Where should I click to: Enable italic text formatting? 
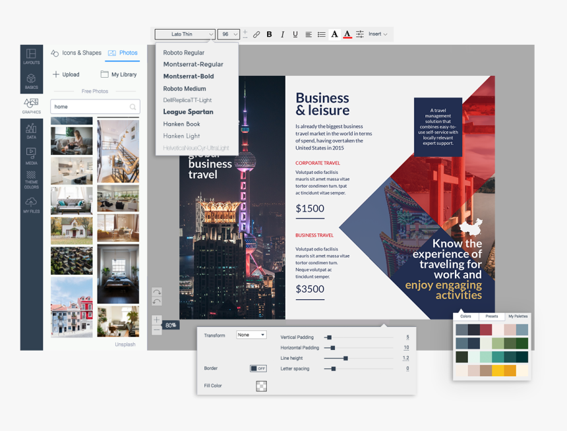pyautogui.click(x=282, y=34)
